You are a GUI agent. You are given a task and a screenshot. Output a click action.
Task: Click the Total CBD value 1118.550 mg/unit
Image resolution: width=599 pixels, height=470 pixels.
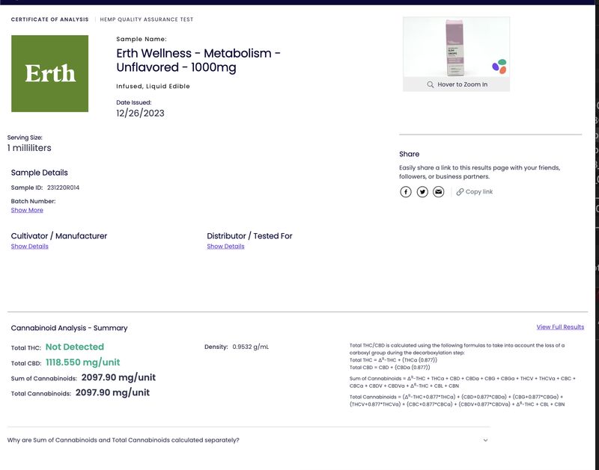(x=83, y=362)
